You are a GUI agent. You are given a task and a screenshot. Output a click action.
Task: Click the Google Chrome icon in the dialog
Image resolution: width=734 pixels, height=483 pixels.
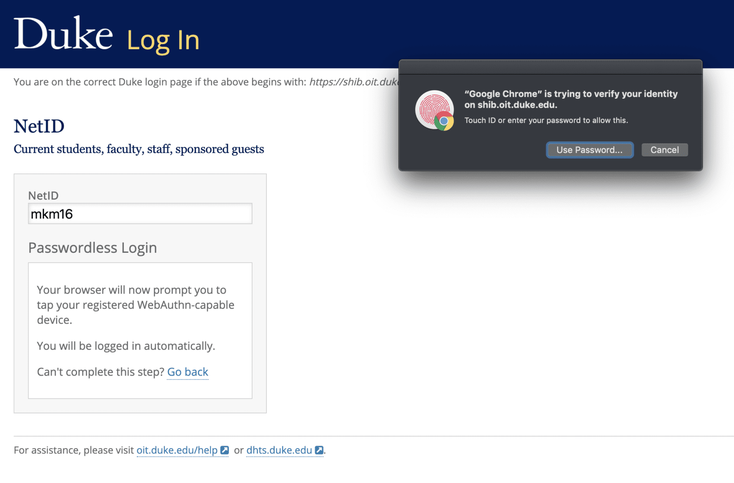click(444, 122)
